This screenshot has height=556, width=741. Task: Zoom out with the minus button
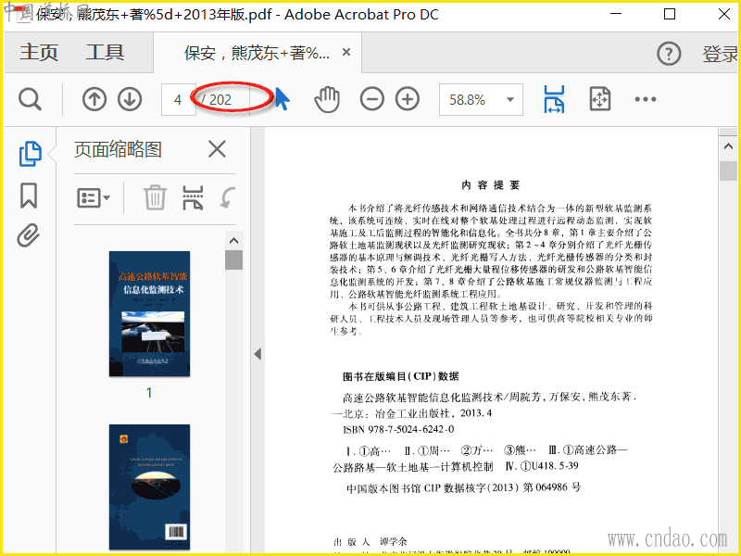click(372, 99)
